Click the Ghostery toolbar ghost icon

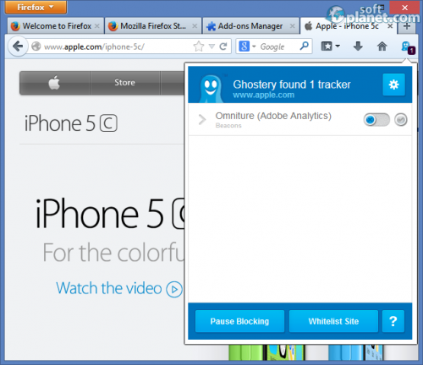[x=408, y=47]
